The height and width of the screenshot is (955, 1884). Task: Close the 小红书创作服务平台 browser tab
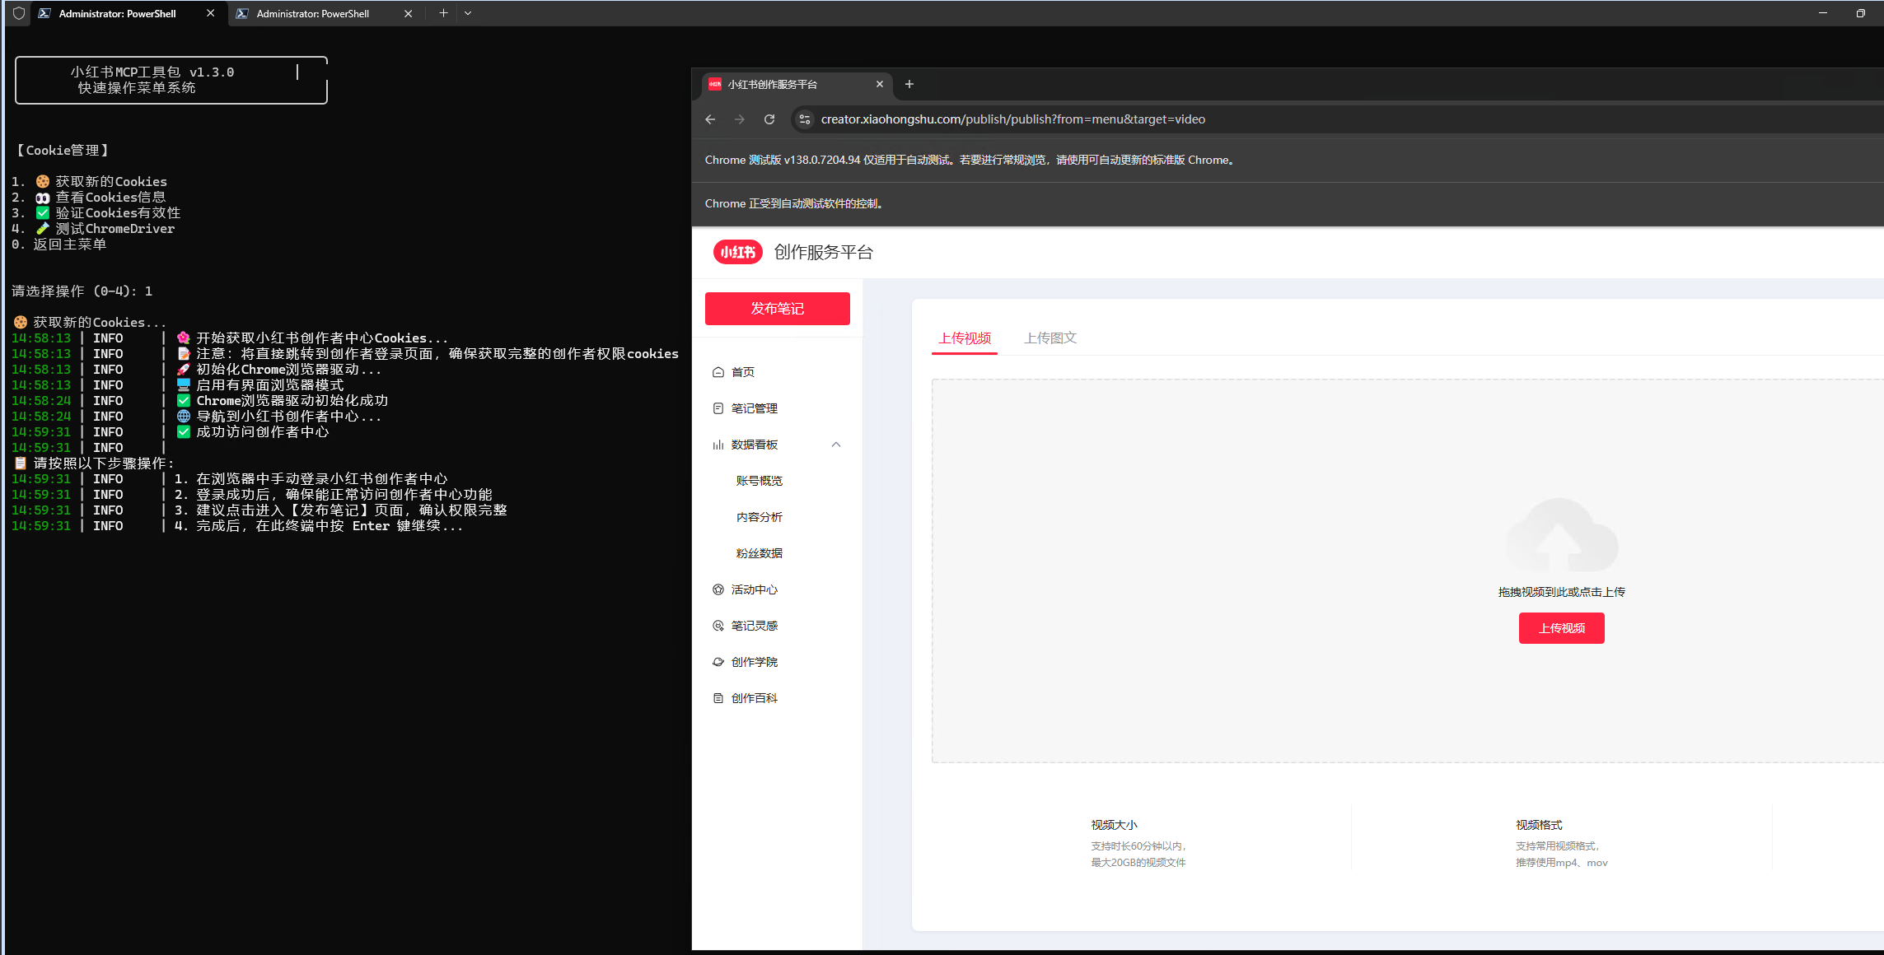point(880,84)
